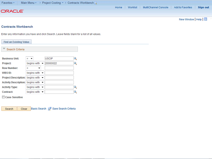Open New Window link
212x159 pixels.
(186, 19)
